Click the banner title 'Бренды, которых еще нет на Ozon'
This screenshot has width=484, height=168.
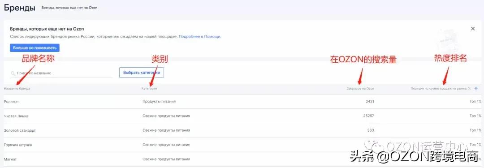click(47, 29)
